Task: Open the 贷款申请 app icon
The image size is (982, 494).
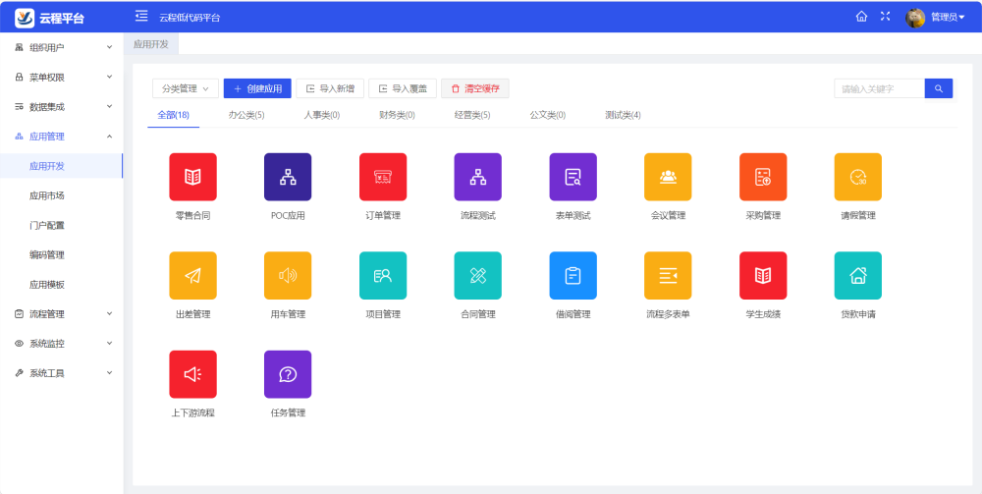Action: (858, 276)
